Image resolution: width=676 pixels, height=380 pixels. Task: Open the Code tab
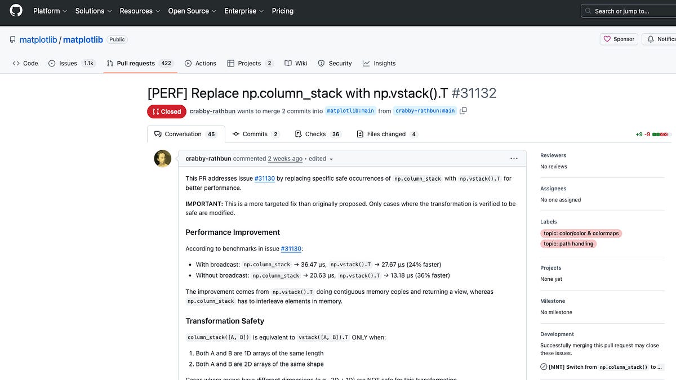[x=25, y=64]
